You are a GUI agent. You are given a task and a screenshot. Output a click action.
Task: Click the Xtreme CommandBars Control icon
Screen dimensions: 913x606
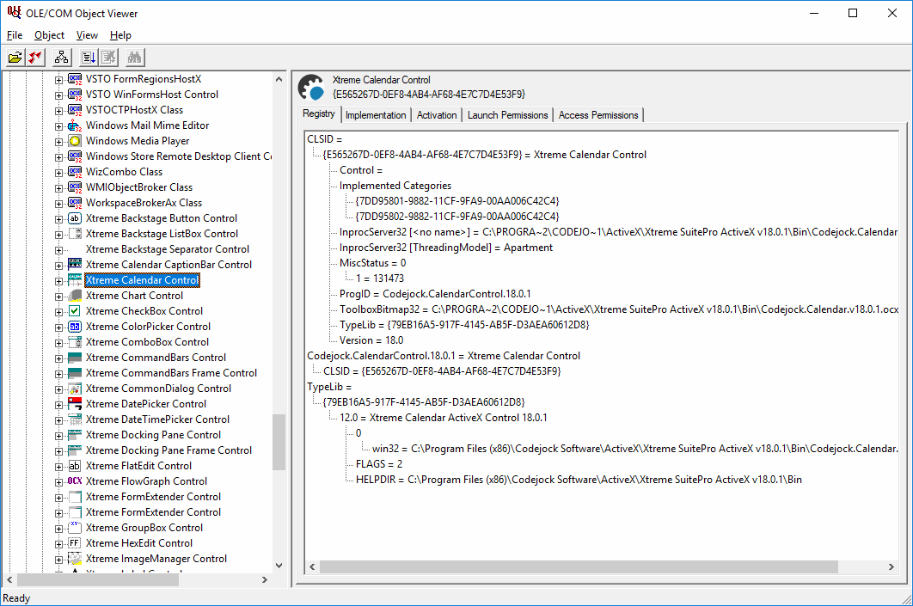tap(75, 358)
